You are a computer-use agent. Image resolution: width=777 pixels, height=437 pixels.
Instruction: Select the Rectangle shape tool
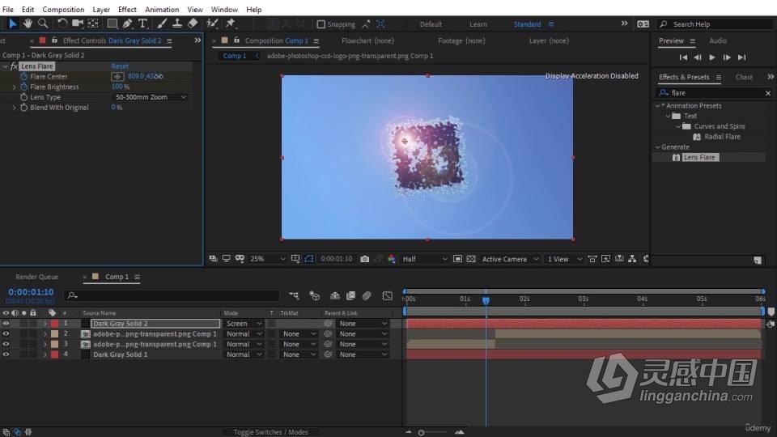tap(112, 23)
